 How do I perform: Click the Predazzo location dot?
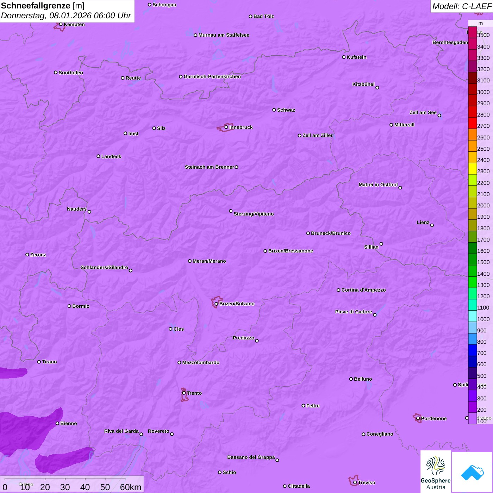point(257,341)
